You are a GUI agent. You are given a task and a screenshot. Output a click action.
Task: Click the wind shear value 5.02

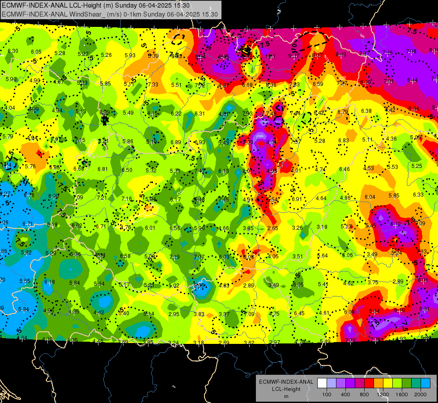pos(174,286)
